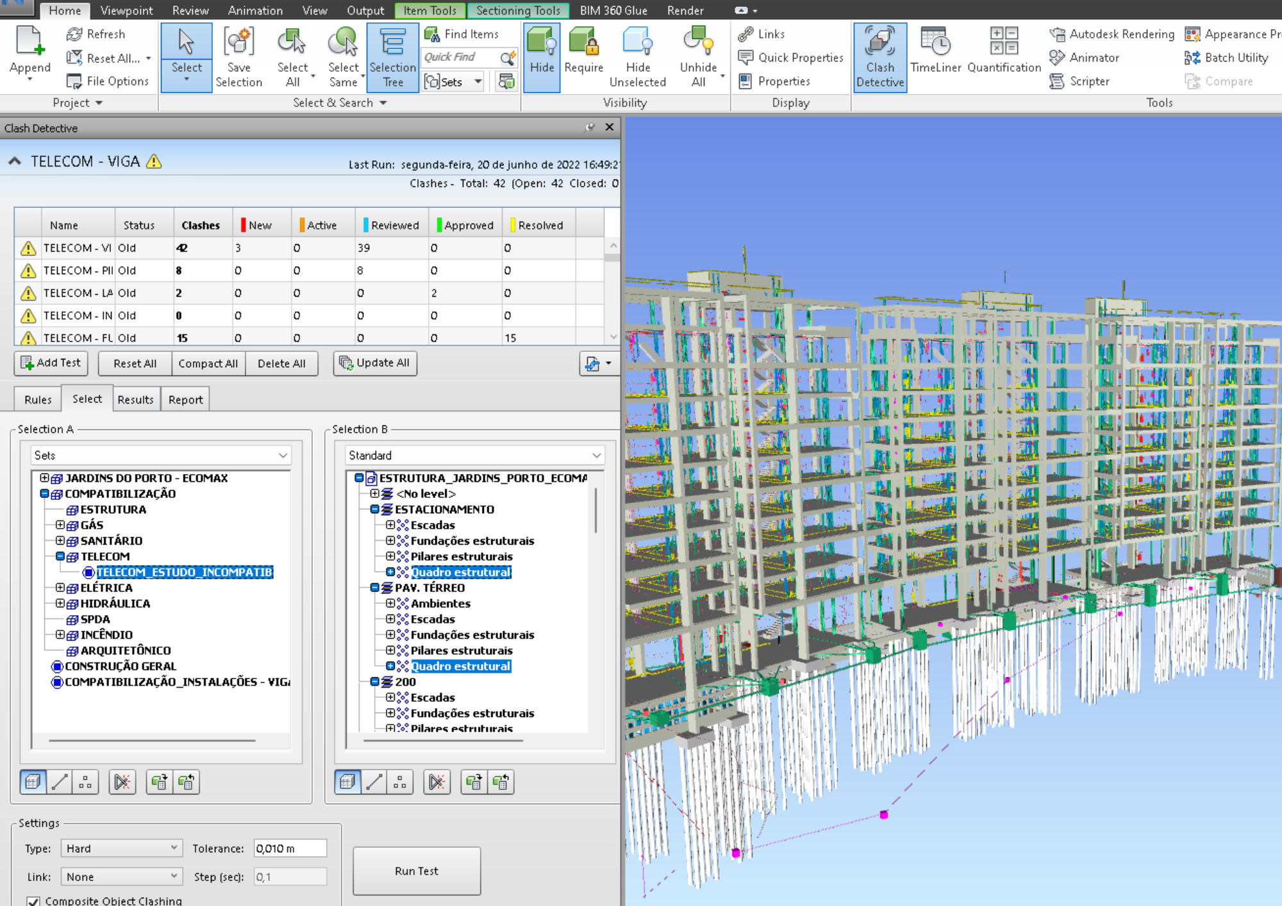This screenshot has width=1282, height=906.
Task: Open the Manage Sets icon beside Sets
Action: [506, 81]
